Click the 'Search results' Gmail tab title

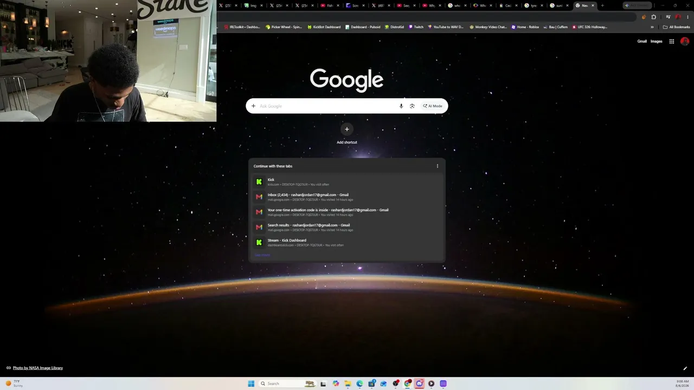[309, 225]
